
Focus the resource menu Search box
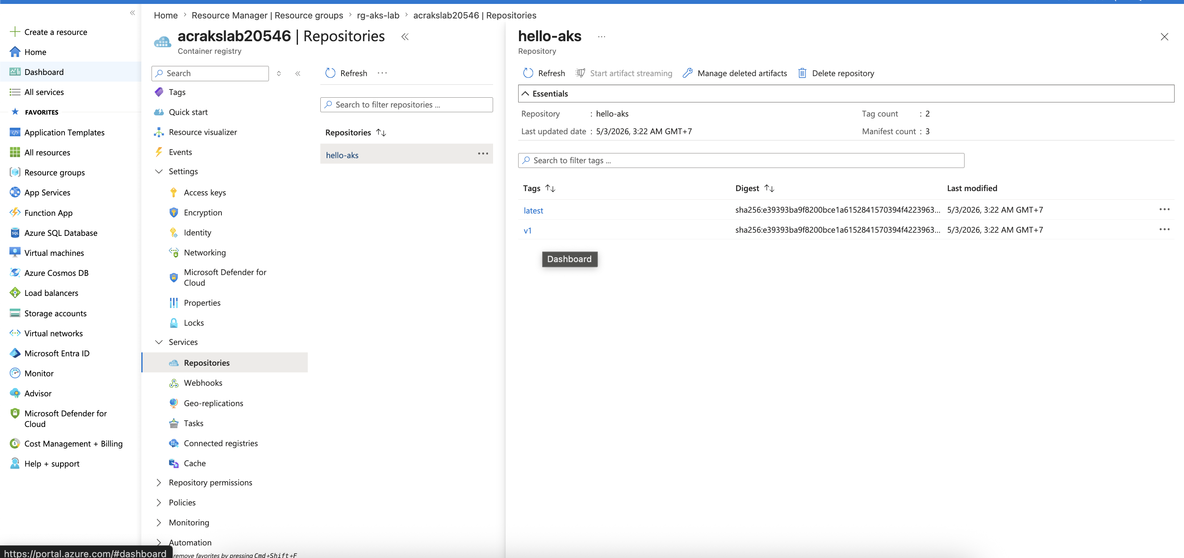tap(210, 73)
